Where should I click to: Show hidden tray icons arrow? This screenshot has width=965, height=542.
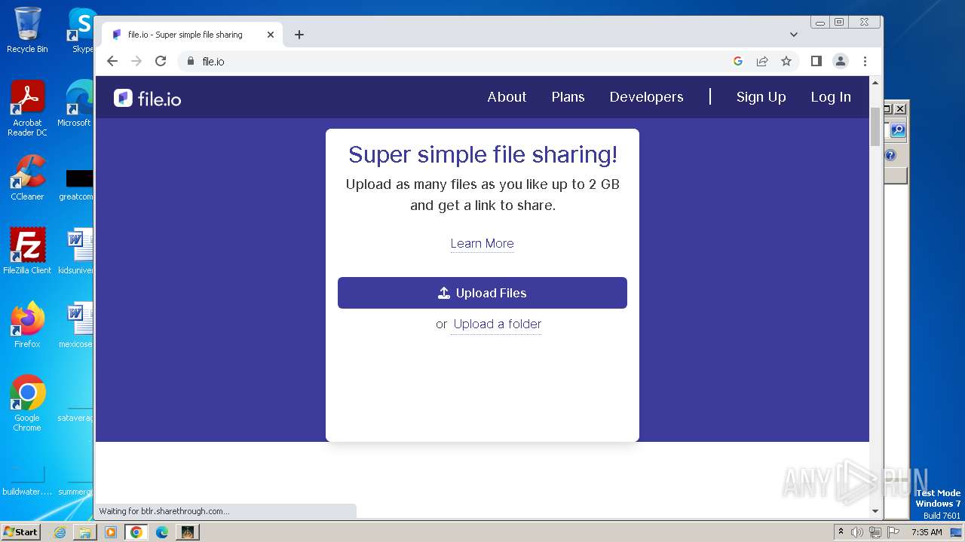[x=841, y=531]
